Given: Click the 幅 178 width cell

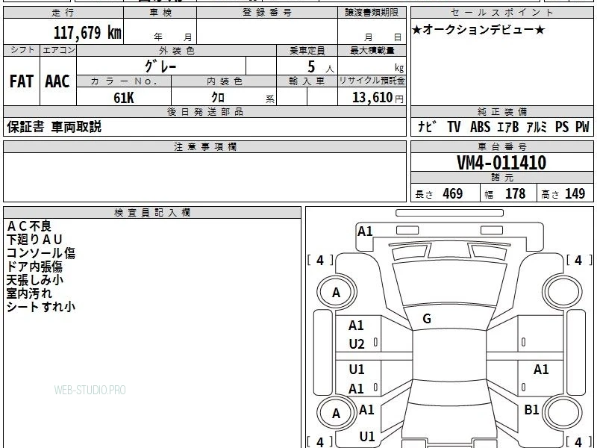Looking at the screenshot, I should 509,194.
